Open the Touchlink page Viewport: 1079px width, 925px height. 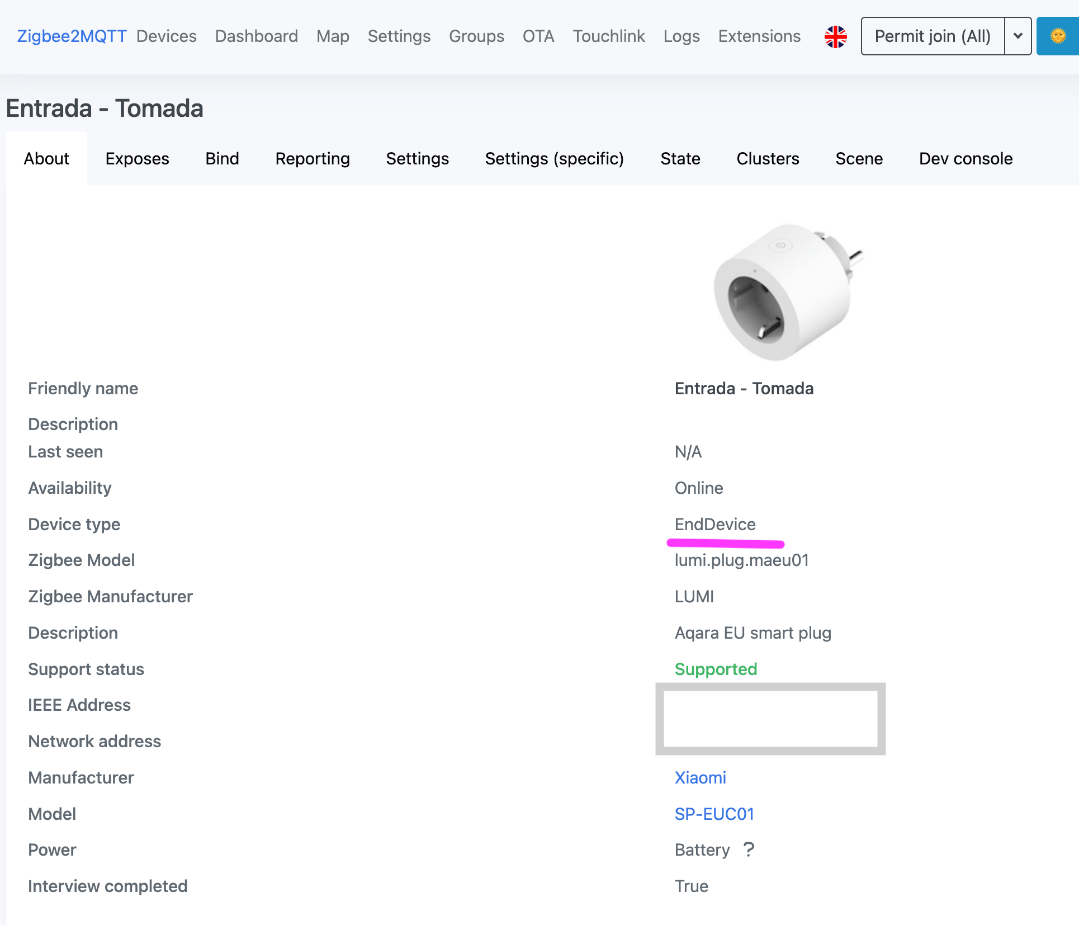coord(608,36)
